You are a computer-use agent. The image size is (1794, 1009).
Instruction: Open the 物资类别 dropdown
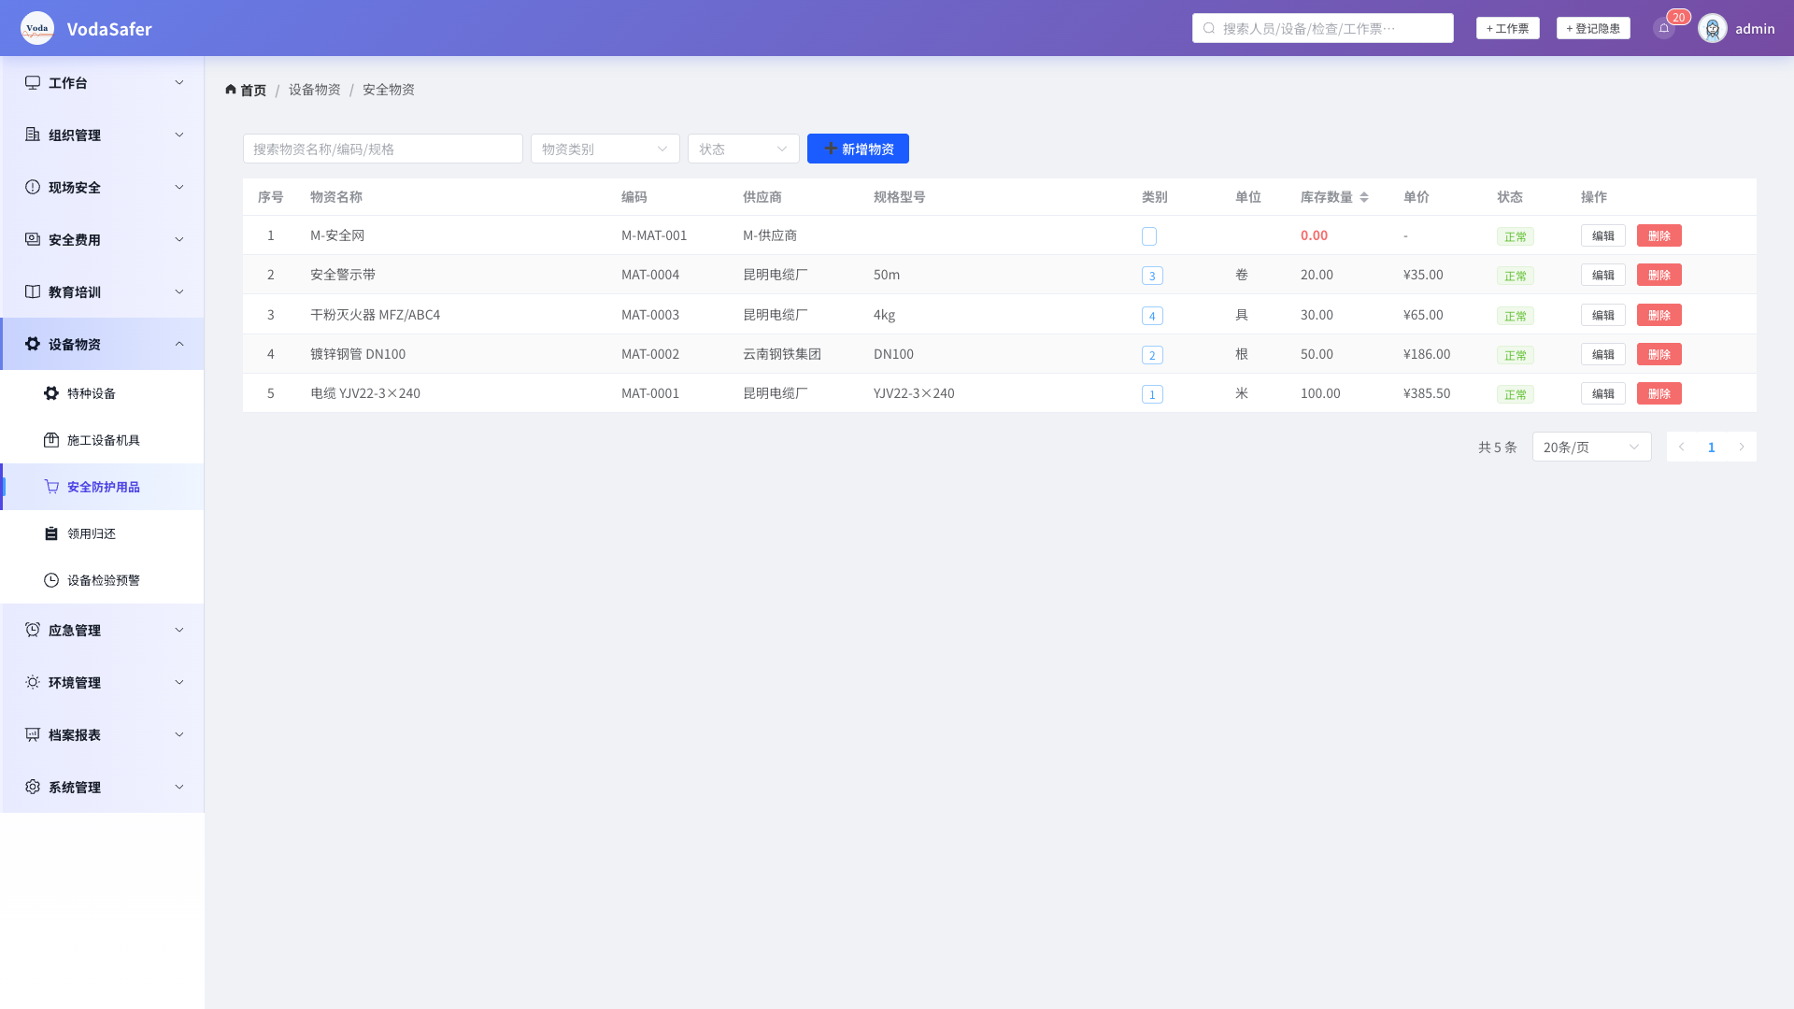(x=605, y=149)
